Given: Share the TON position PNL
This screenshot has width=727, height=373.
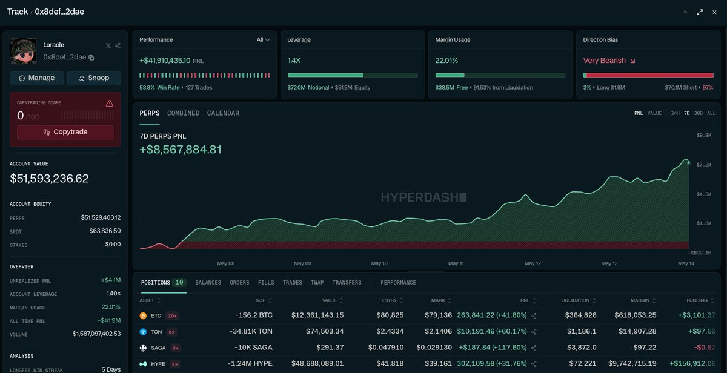Looking at the screenshot, I should coord(534,332).
